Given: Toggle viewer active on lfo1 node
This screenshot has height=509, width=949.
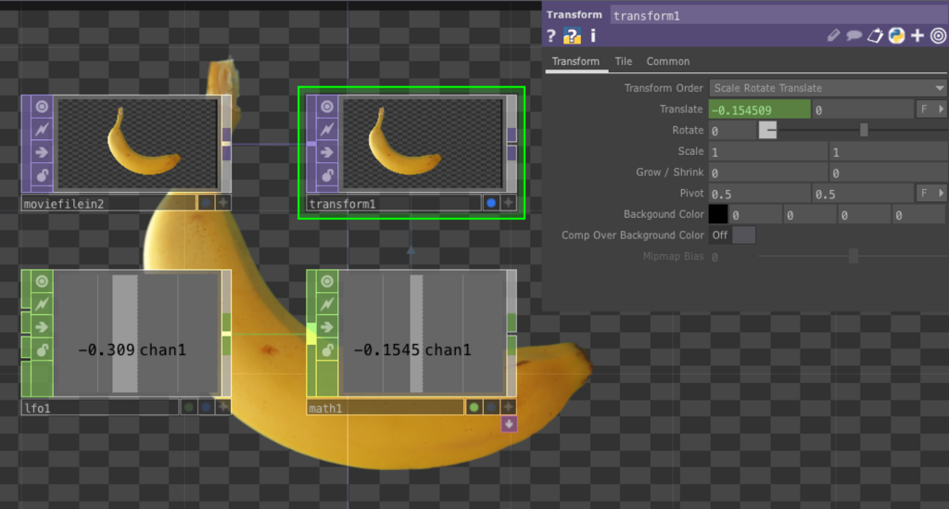Looking at the screenshot, I should (x=42, y=282).
